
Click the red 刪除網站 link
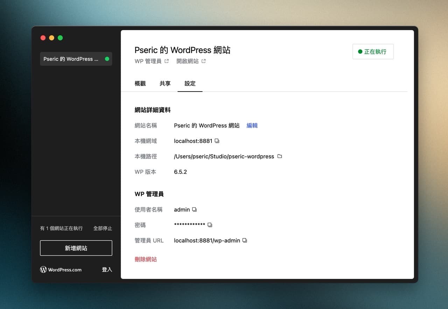146,259
